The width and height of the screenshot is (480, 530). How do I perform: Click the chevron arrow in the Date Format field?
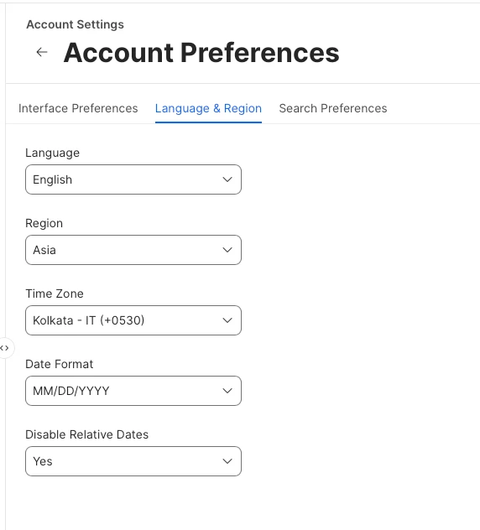(x=227, y=391)
